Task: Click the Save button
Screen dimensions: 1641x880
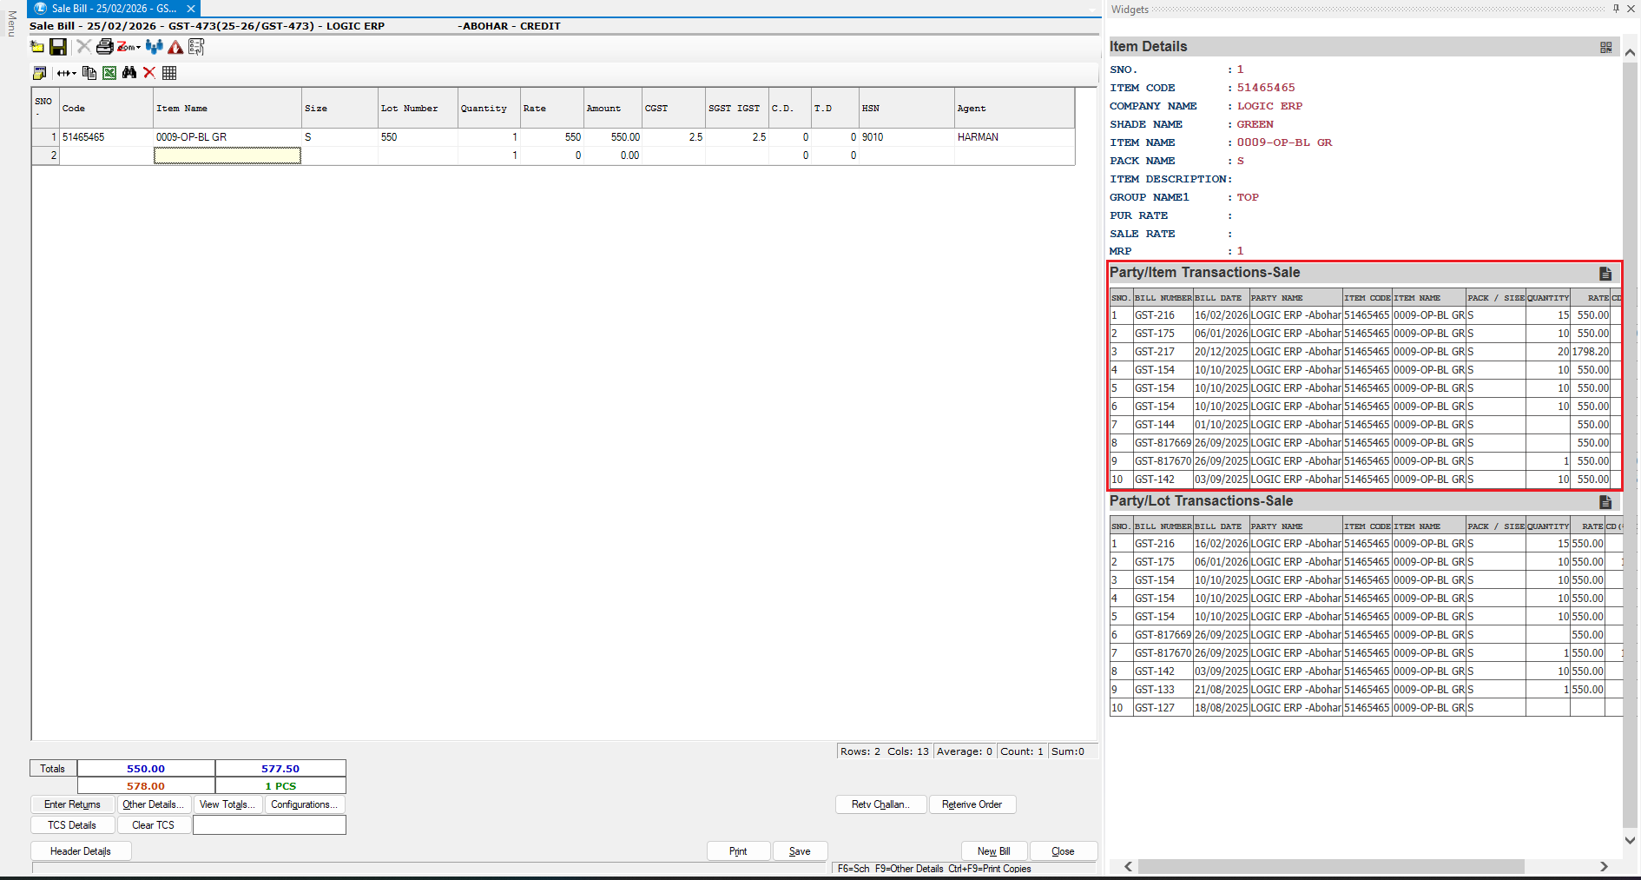Action: point(800,851)
